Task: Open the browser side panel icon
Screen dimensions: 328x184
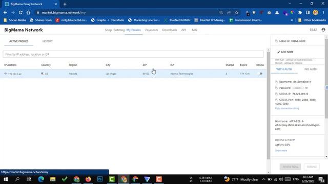Action: pyautogui.click(x=307, y=12)
